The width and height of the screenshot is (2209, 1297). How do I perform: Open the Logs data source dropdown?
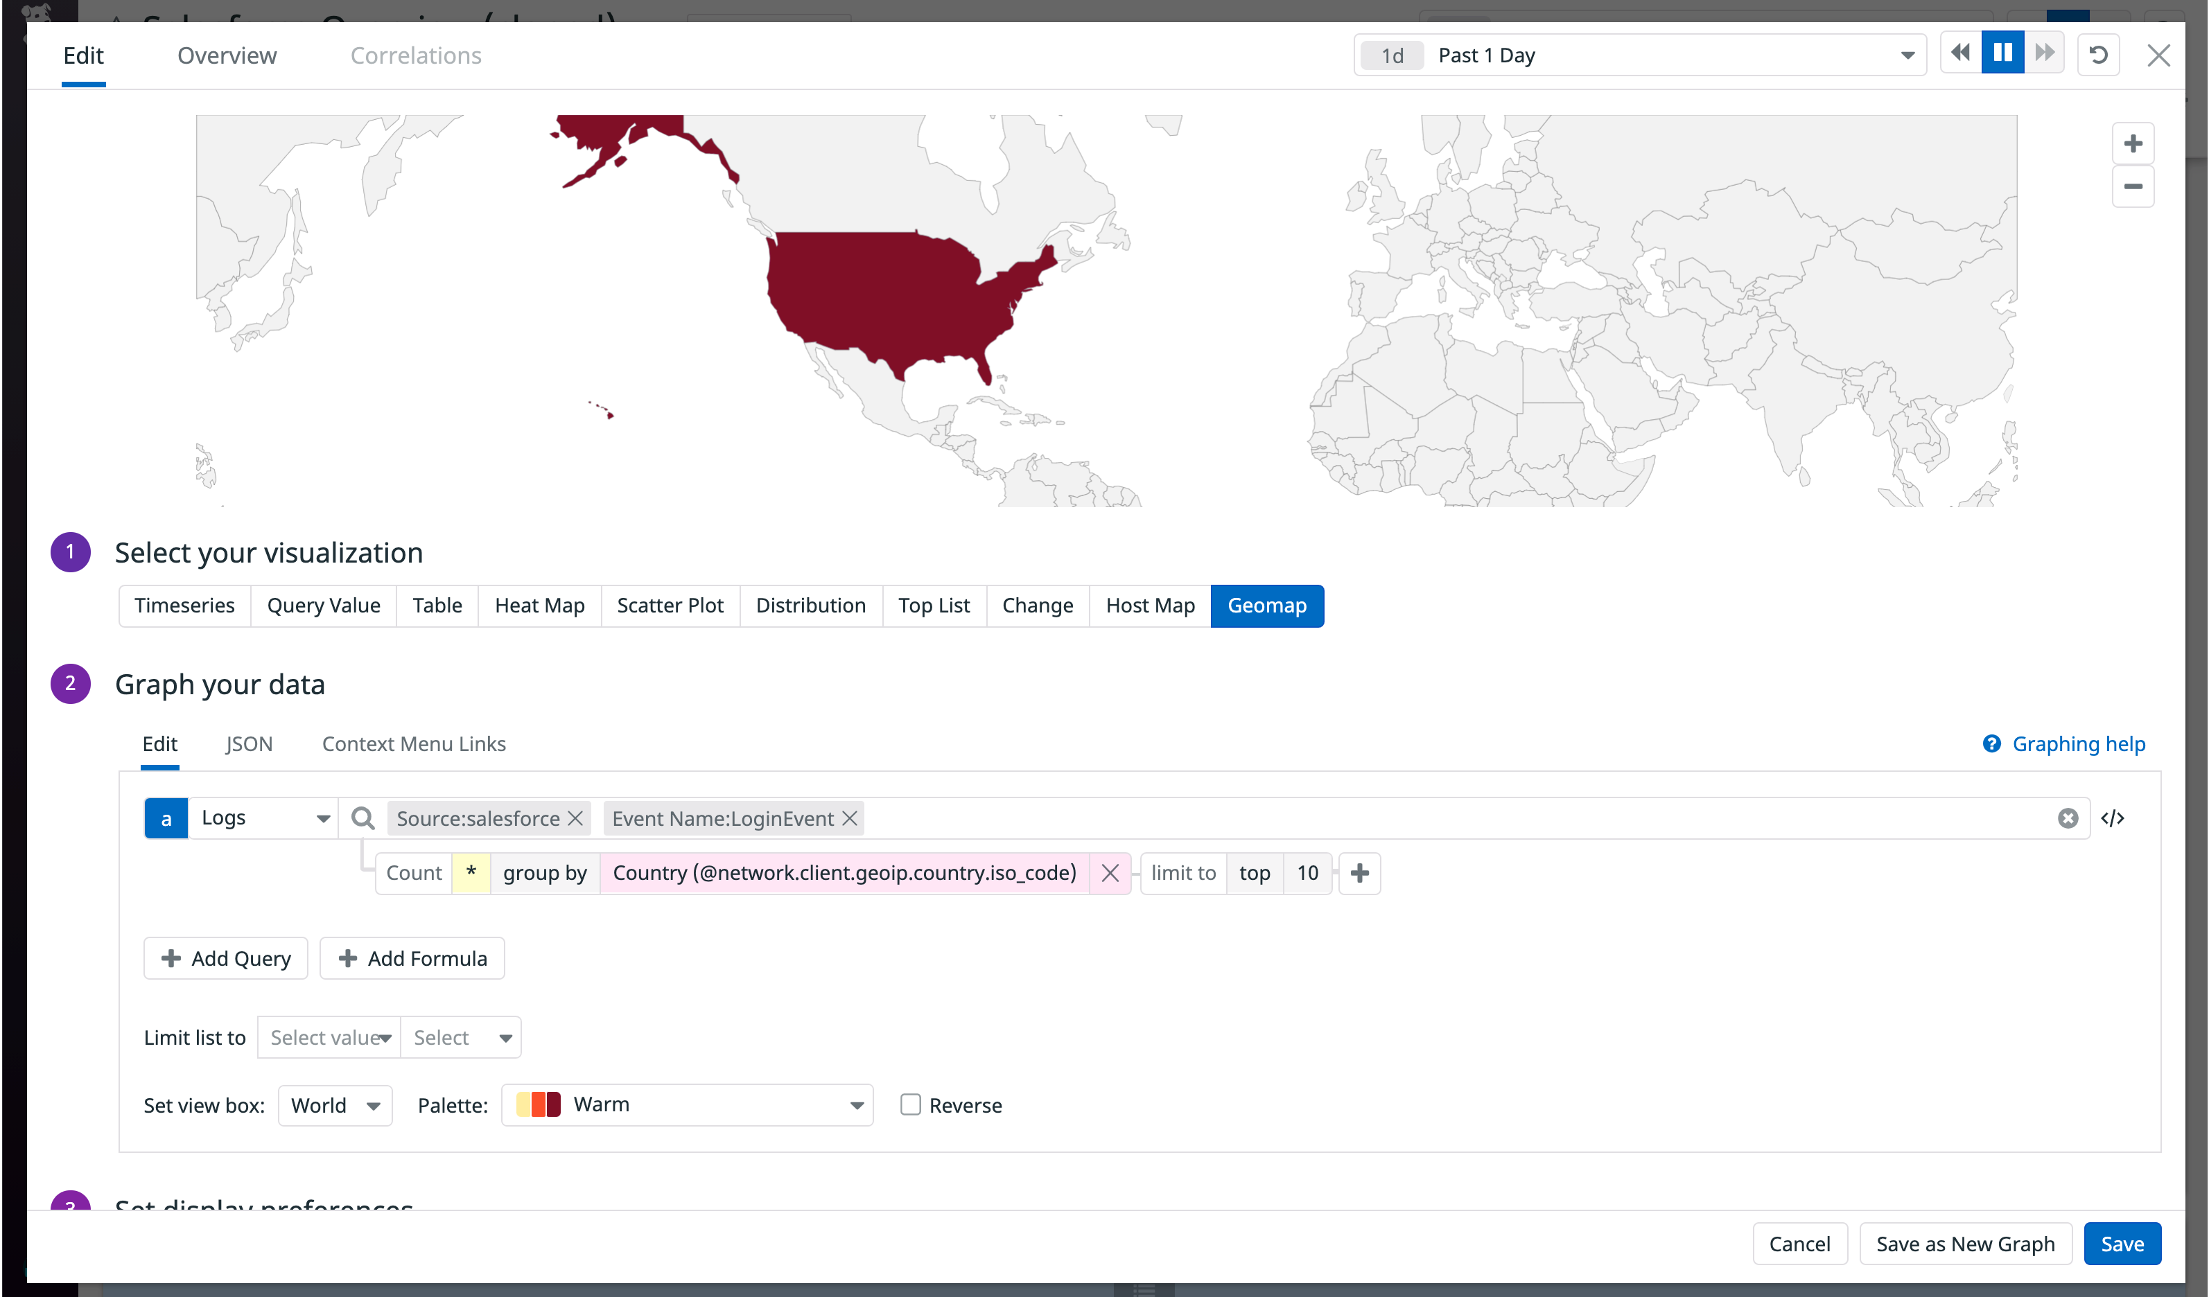[261, 818]
